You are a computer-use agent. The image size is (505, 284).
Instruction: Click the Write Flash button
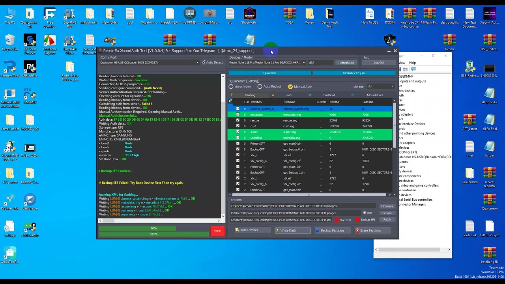292,230
